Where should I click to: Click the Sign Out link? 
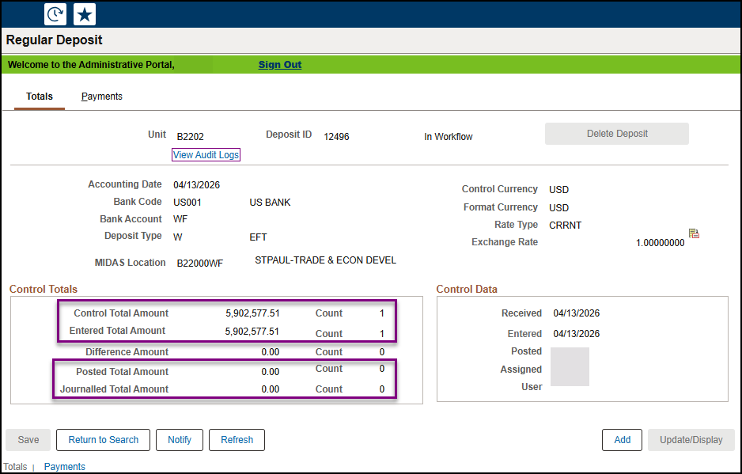point(279,64)
